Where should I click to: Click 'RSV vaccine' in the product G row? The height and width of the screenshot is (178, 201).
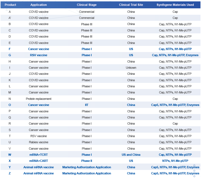click(x=39, y=55)
